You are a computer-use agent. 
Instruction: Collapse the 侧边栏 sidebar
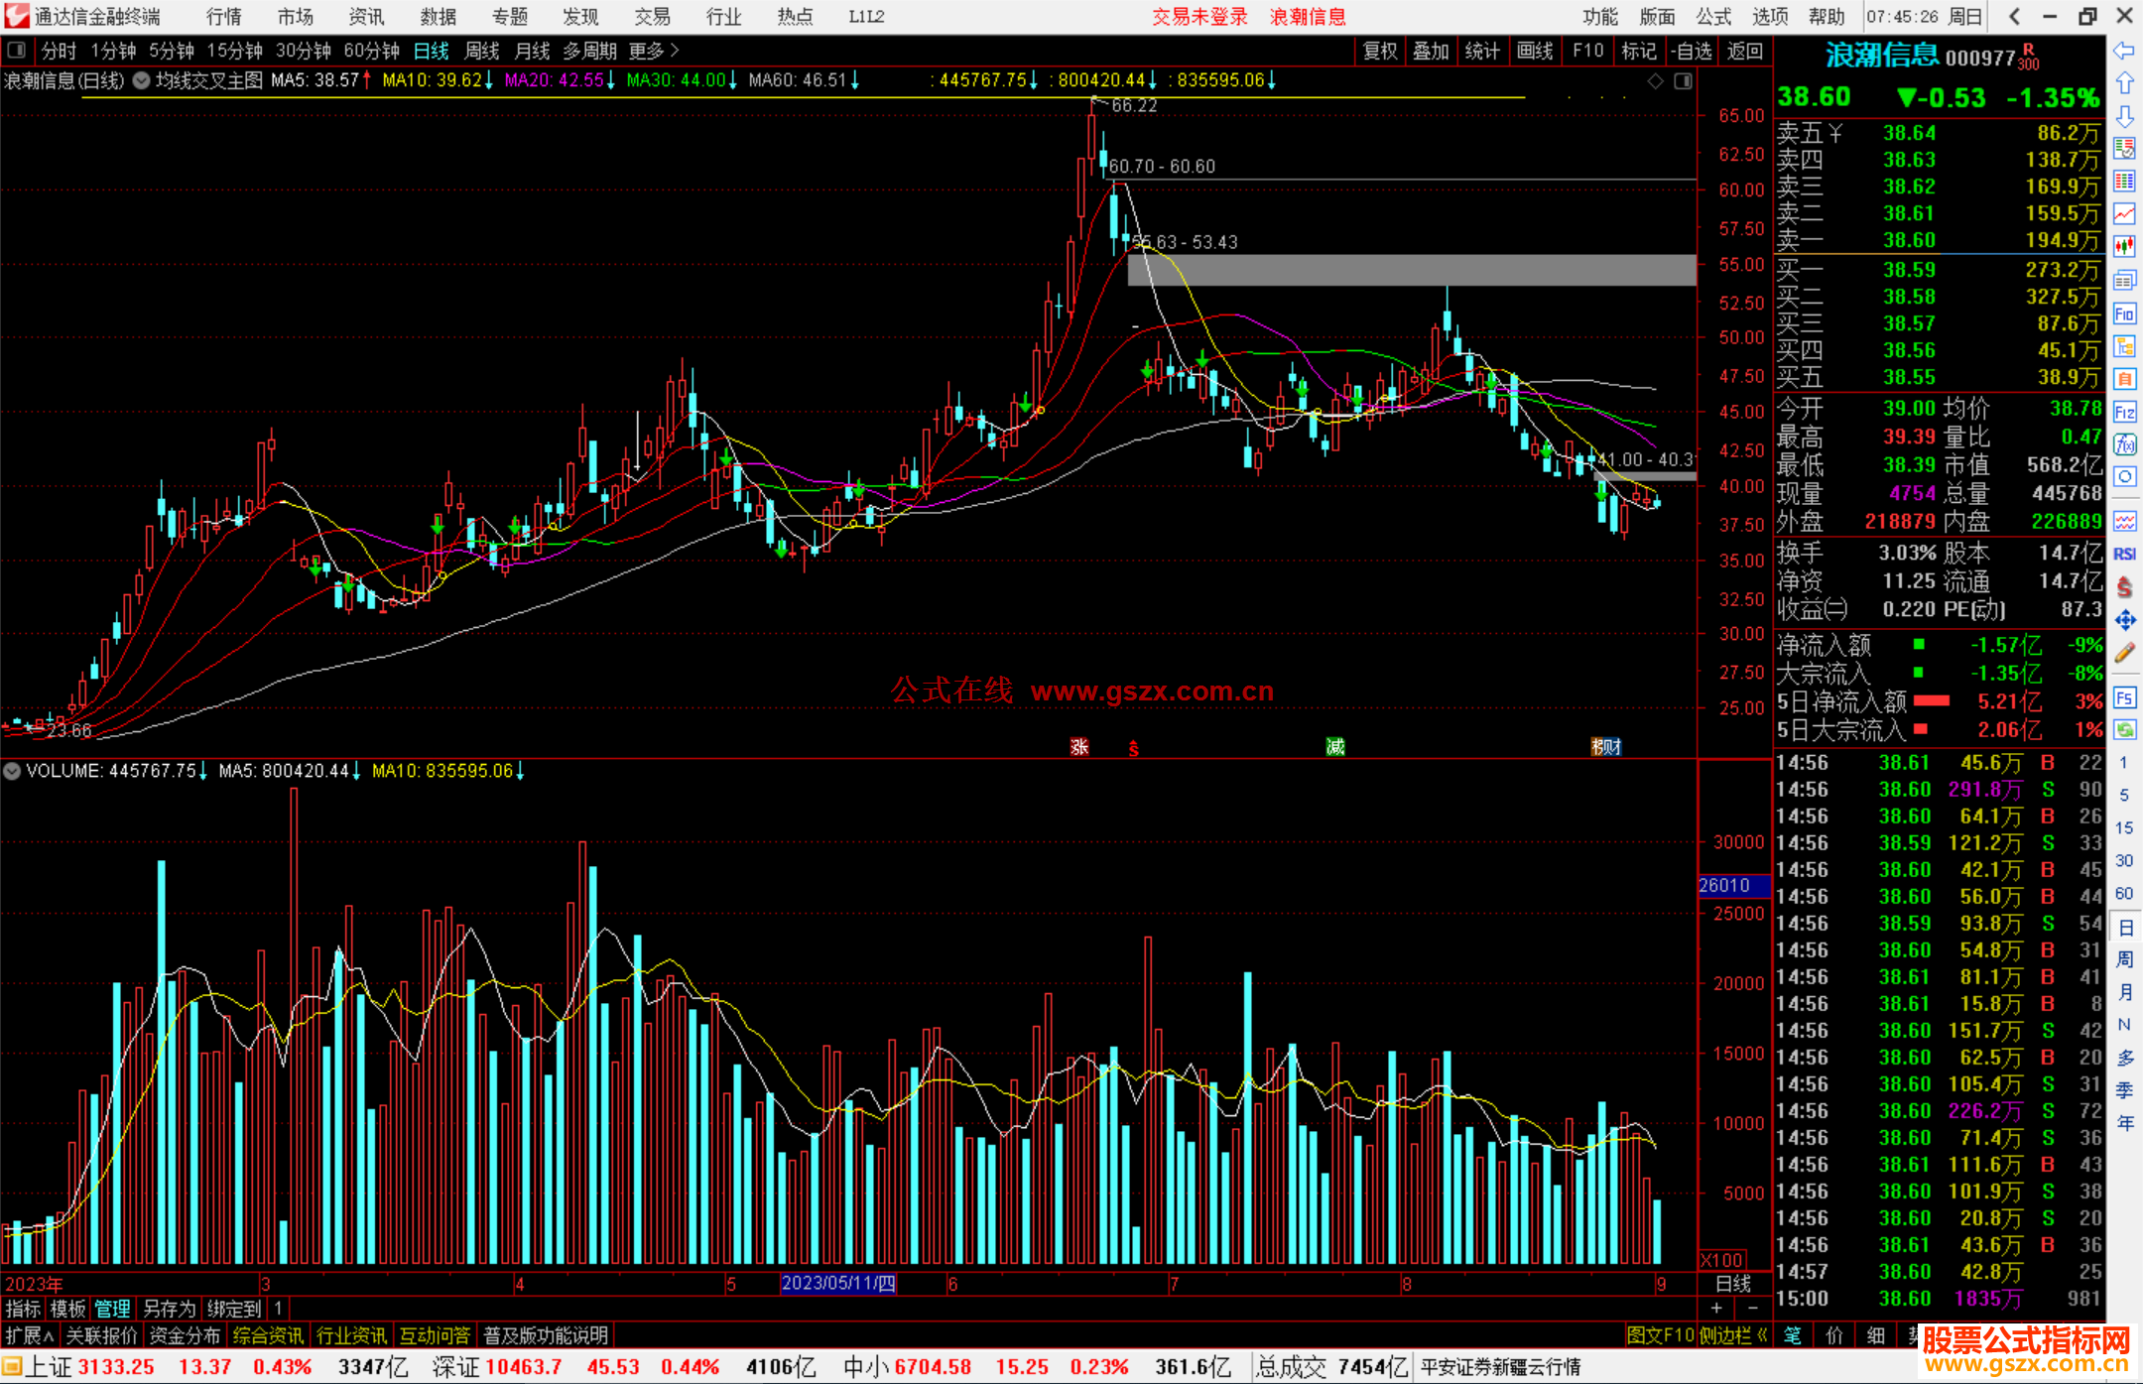click(x=1733, y=1335)
